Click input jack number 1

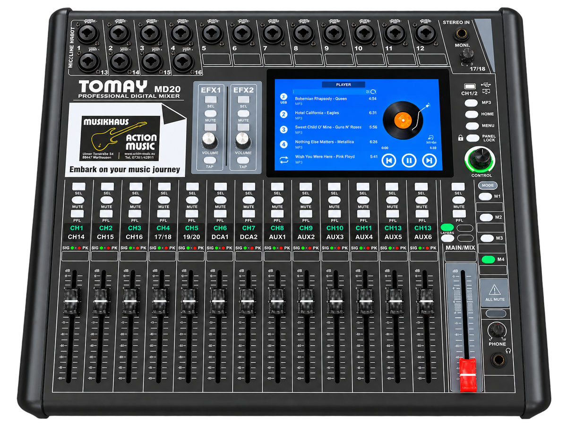click(x=88, y=34)
